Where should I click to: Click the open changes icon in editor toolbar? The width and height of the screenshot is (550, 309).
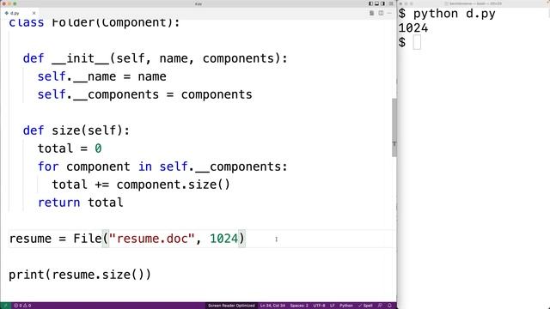pos(372,13)
